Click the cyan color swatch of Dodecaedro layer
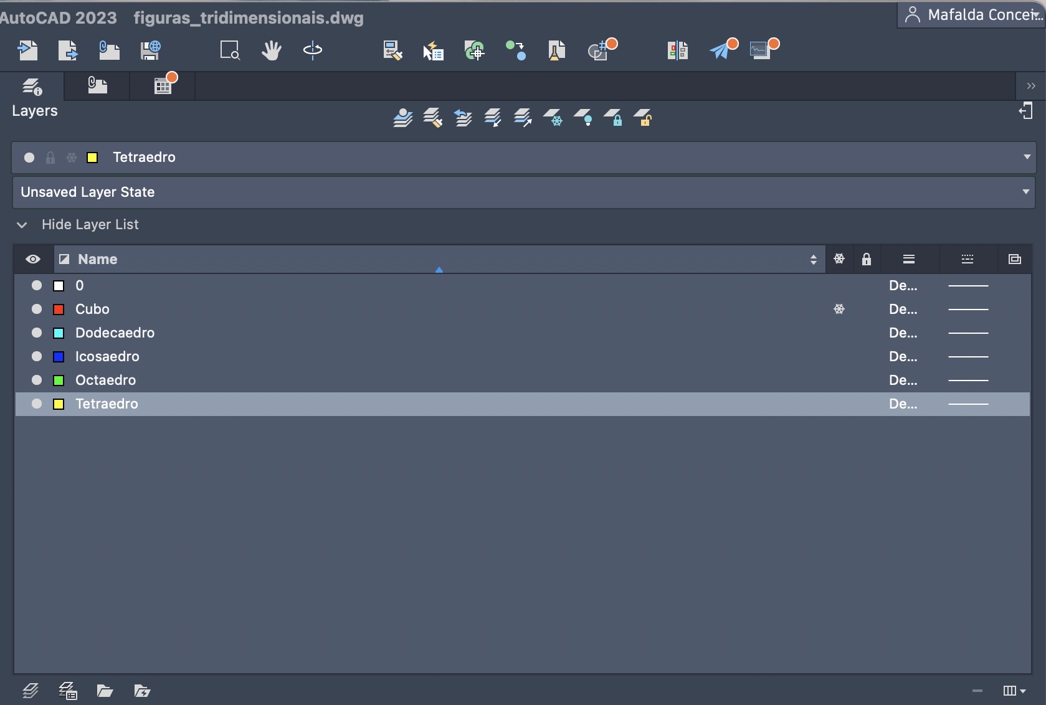 [x=59, y=333]
